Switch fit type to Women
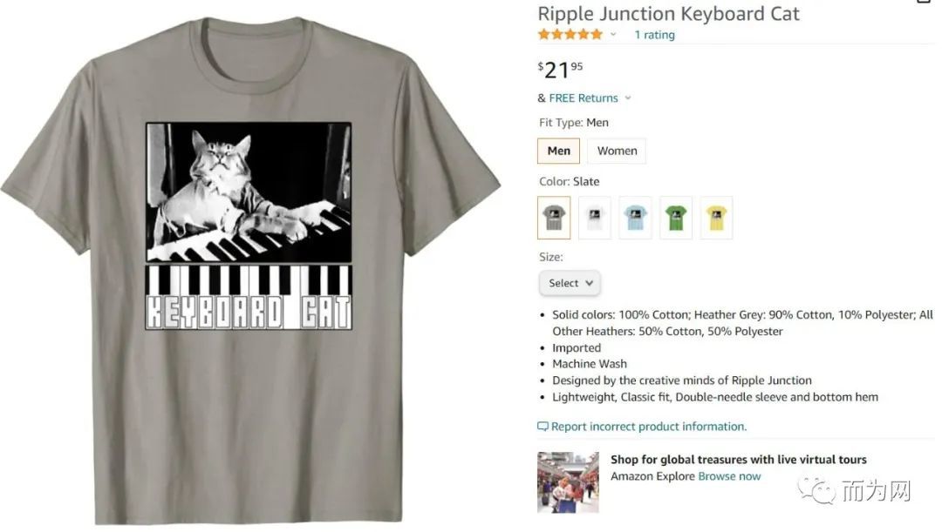This screenshot has height=532, width=942. point(617,152)
